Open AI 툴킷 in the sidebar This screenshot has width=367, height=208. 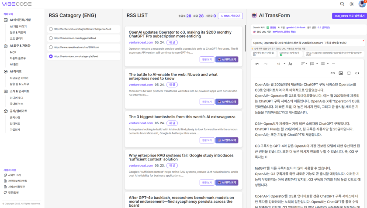click(x=14, y=64)
